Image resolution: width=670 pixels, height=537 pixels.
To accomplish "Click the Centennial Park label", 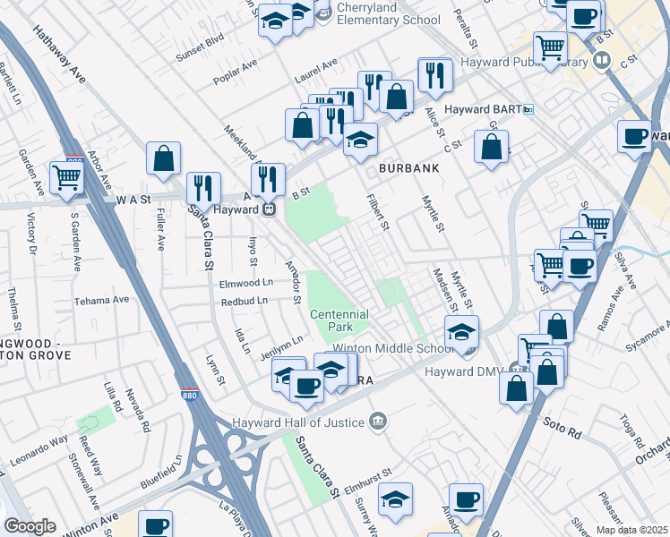I will (x=339, y=320).
